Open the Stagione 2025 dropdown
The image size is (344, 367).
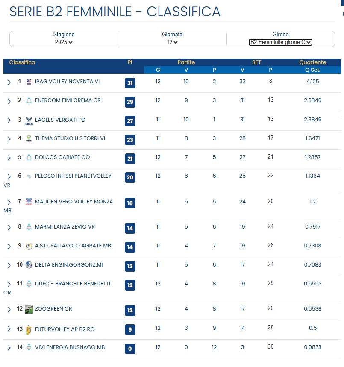pos(64,42)
